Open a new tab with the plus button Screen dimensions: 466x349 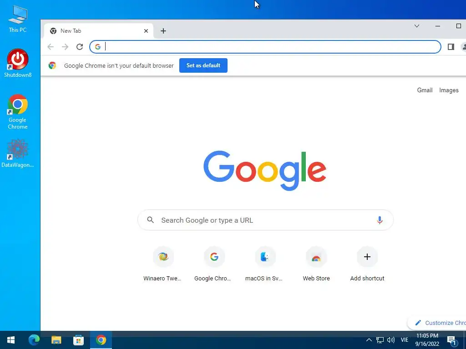tap(163, 31)
